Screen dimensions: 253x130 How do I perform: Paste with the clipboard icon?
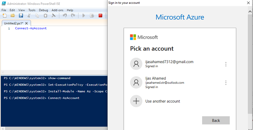(x=46, y=15)
